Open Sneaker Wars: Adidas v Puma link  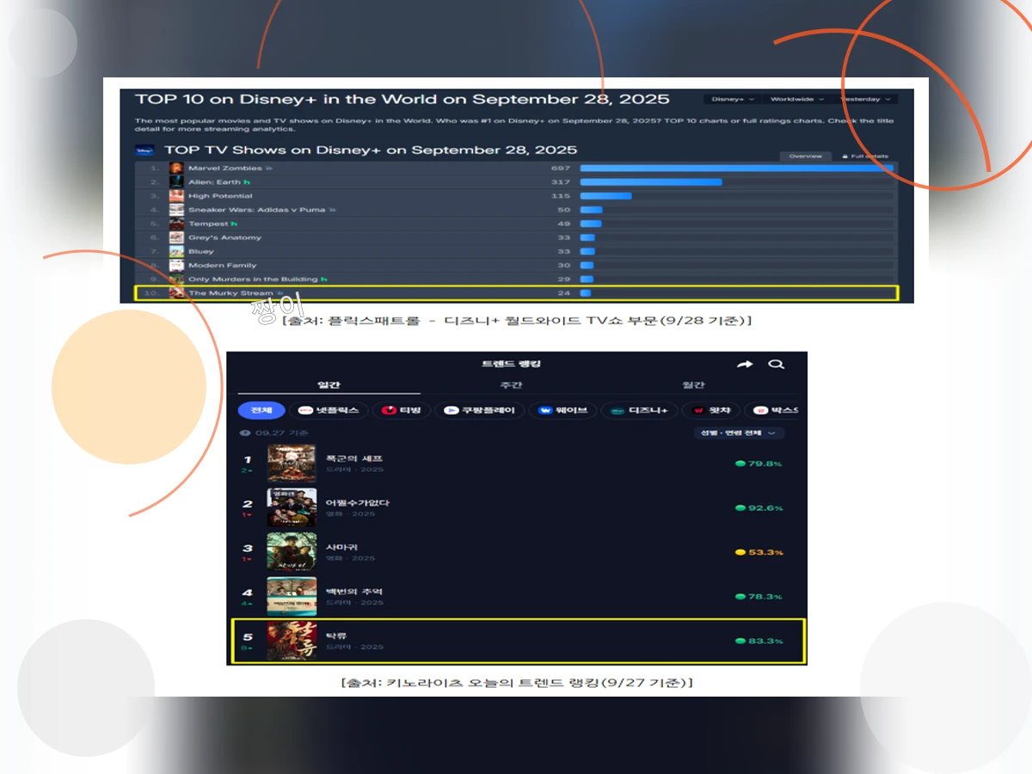click(x=258, y=210)
